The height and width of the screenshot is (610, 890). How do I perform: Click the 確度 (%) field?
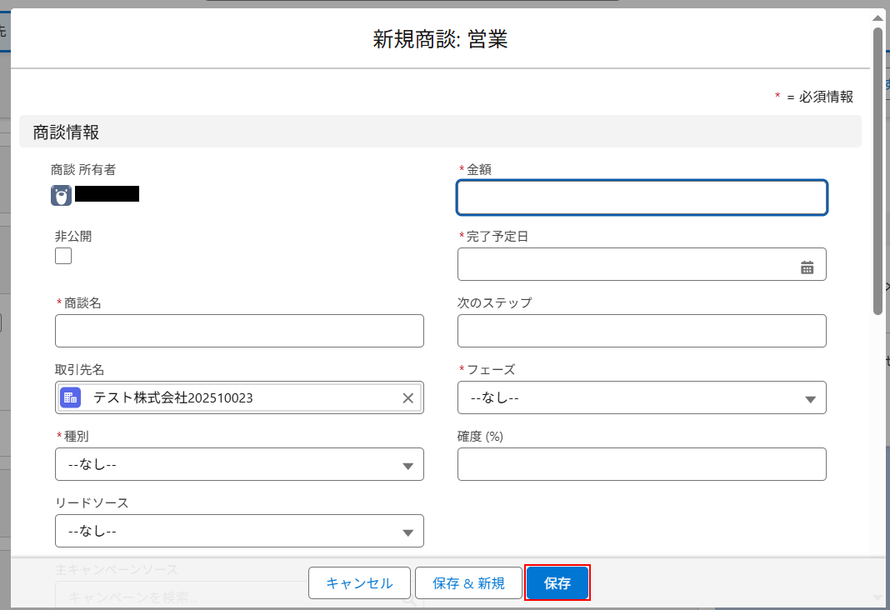pyautogui.click(x=642, y=464)
